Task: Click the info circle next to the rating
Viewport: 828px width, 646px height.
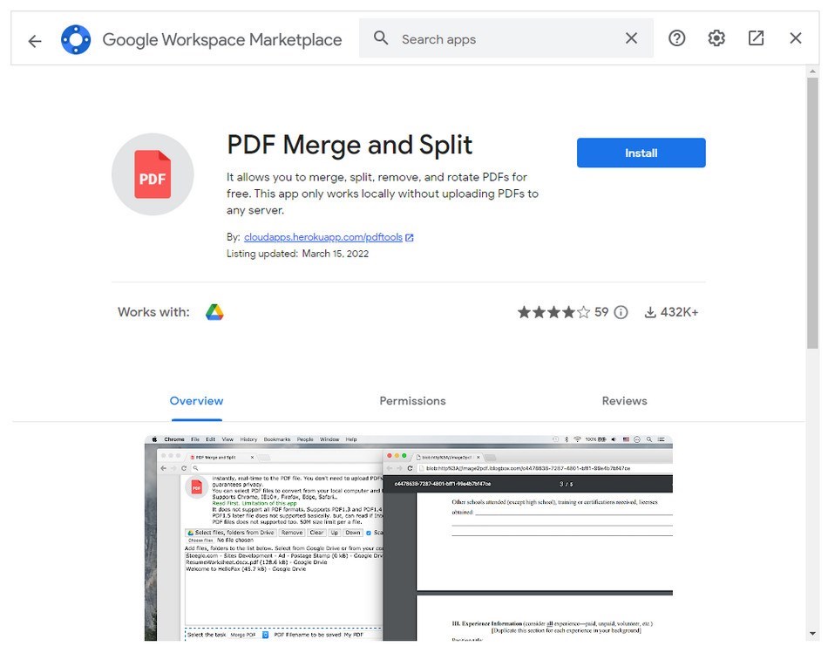Action: tap(620, 311)
